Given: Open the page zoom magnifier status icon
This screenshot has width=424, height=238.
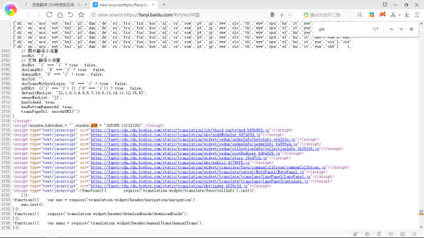Looking at the screenshot, I should point(414,234).
